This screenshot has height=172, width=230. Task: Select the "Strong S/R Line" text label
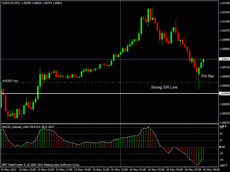tap(164, 87)
